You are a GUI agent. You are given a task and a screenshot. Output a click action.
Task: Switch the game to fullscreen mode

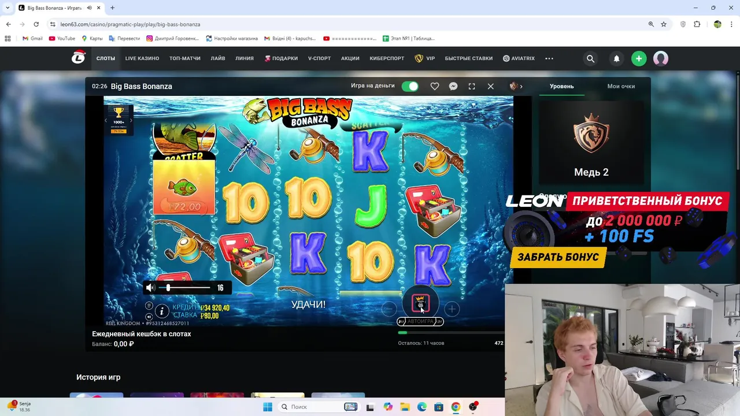click(x=472, y=86)
